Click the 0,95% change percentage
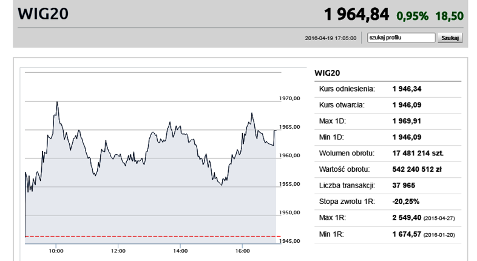This screenshot has height=261, width=477. coord(412,16)
